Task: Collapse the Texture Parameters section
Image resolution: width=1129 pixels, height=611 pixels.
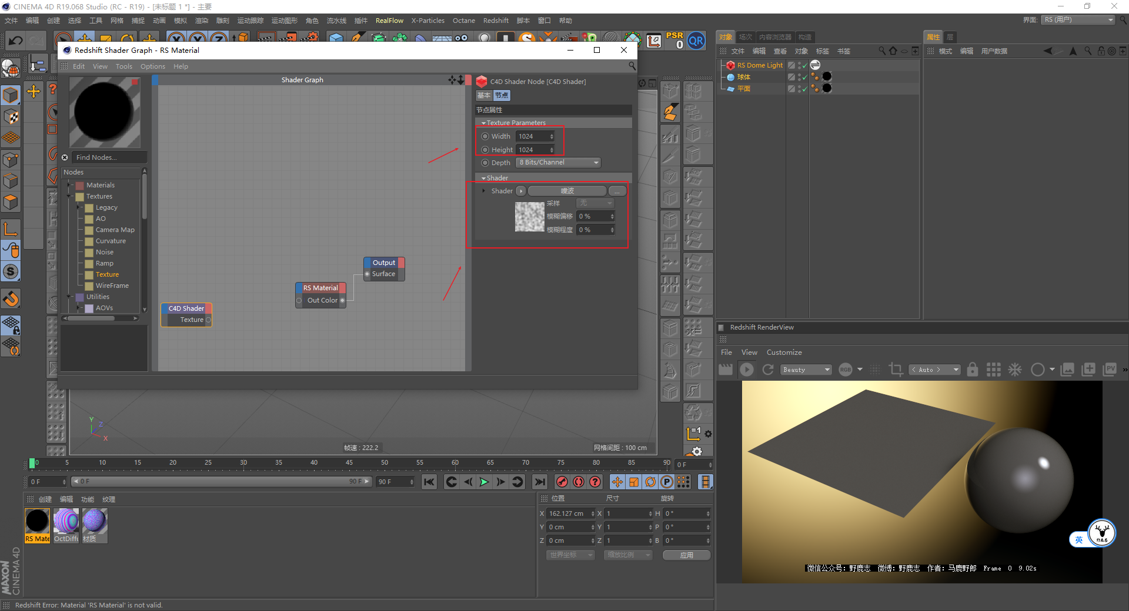Action: [x=483, y=123]
